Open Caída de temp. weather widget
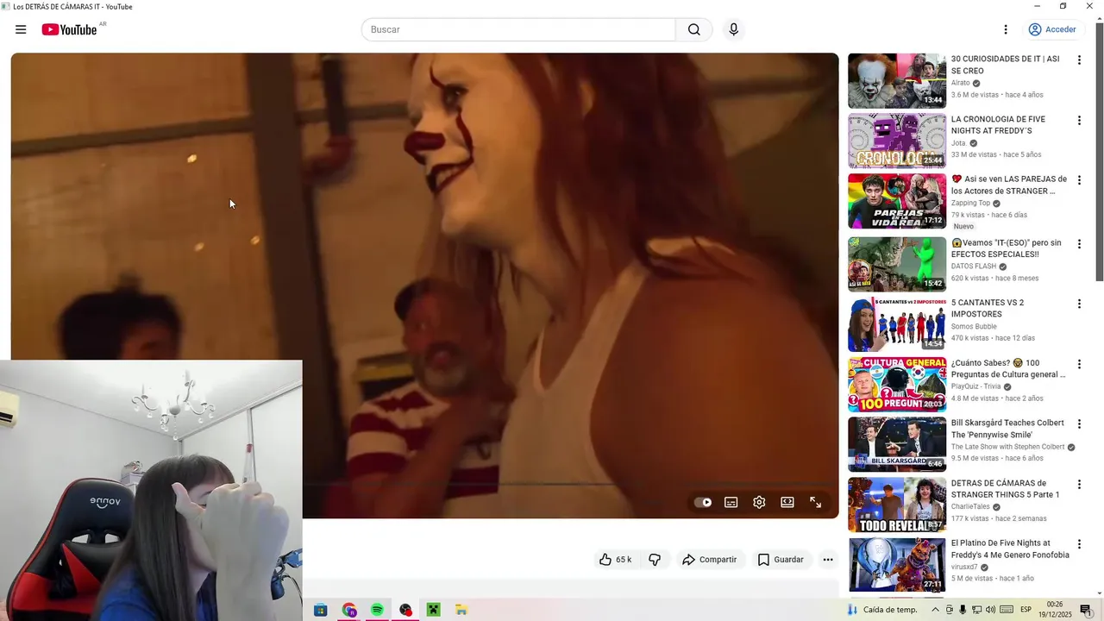 pos(882,610)
